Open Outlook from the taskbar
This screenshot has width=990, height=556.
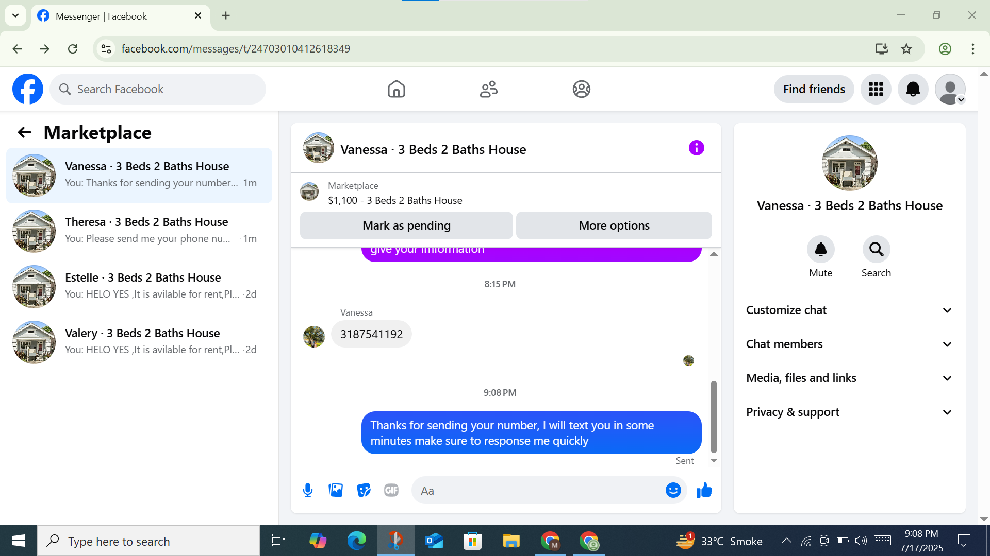coord(434,541)
